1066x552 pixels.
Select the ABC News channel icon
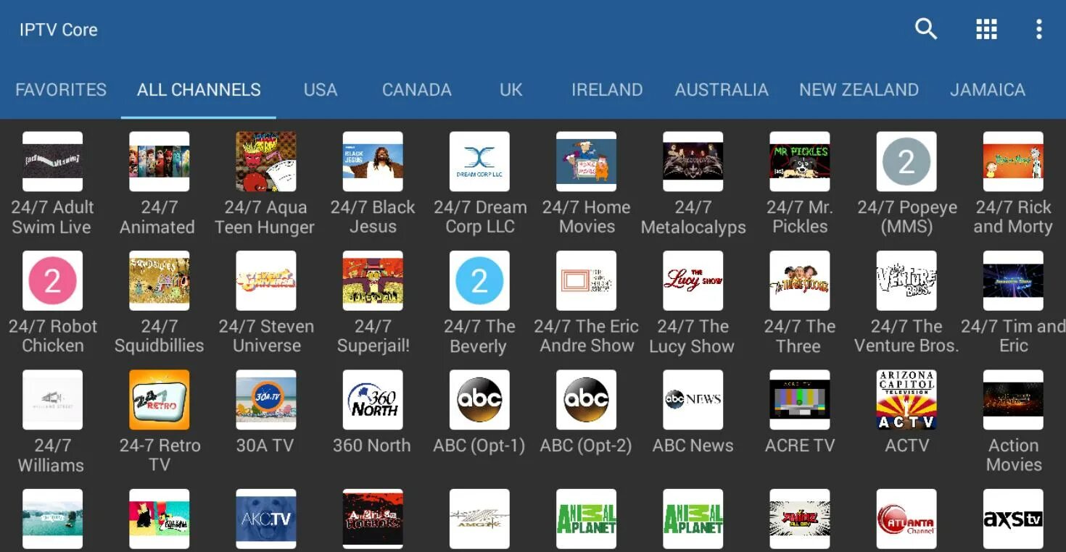pos(693,400)
